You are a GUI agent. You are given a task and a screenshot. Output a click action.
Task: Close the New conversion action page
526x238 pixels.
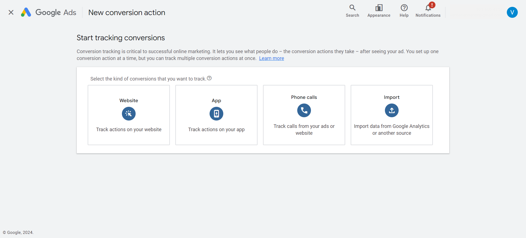pos(11,12)
